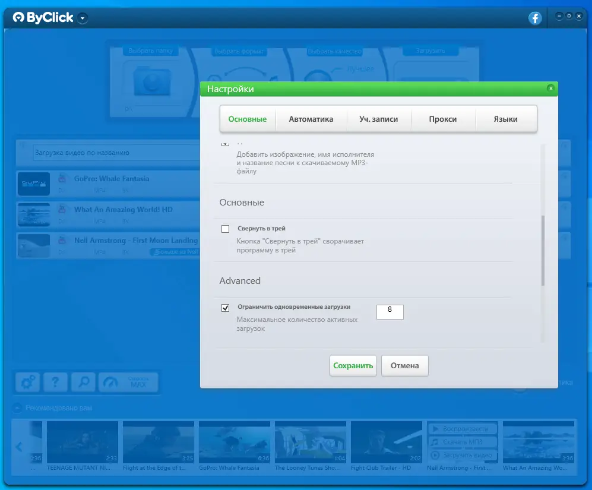Select the GoPro: Whale Fantasia download row title
The image size is (592, 490).
coord(112,179)
